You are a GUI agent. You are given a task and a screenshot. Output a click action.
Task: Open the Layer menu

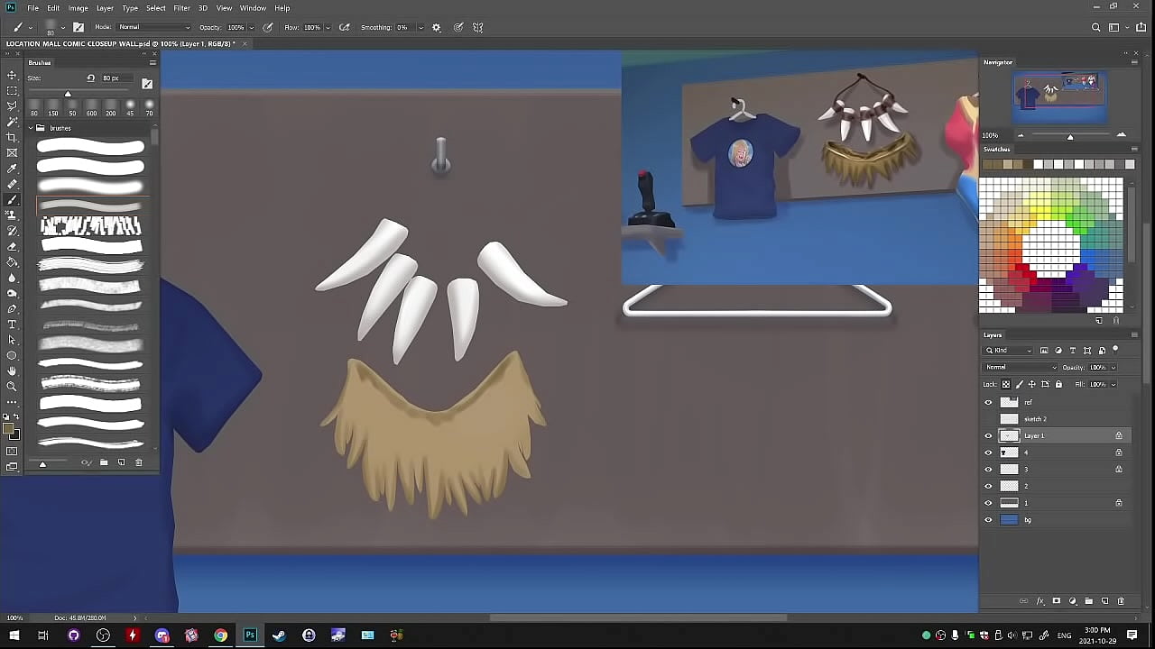coord(105,8)
